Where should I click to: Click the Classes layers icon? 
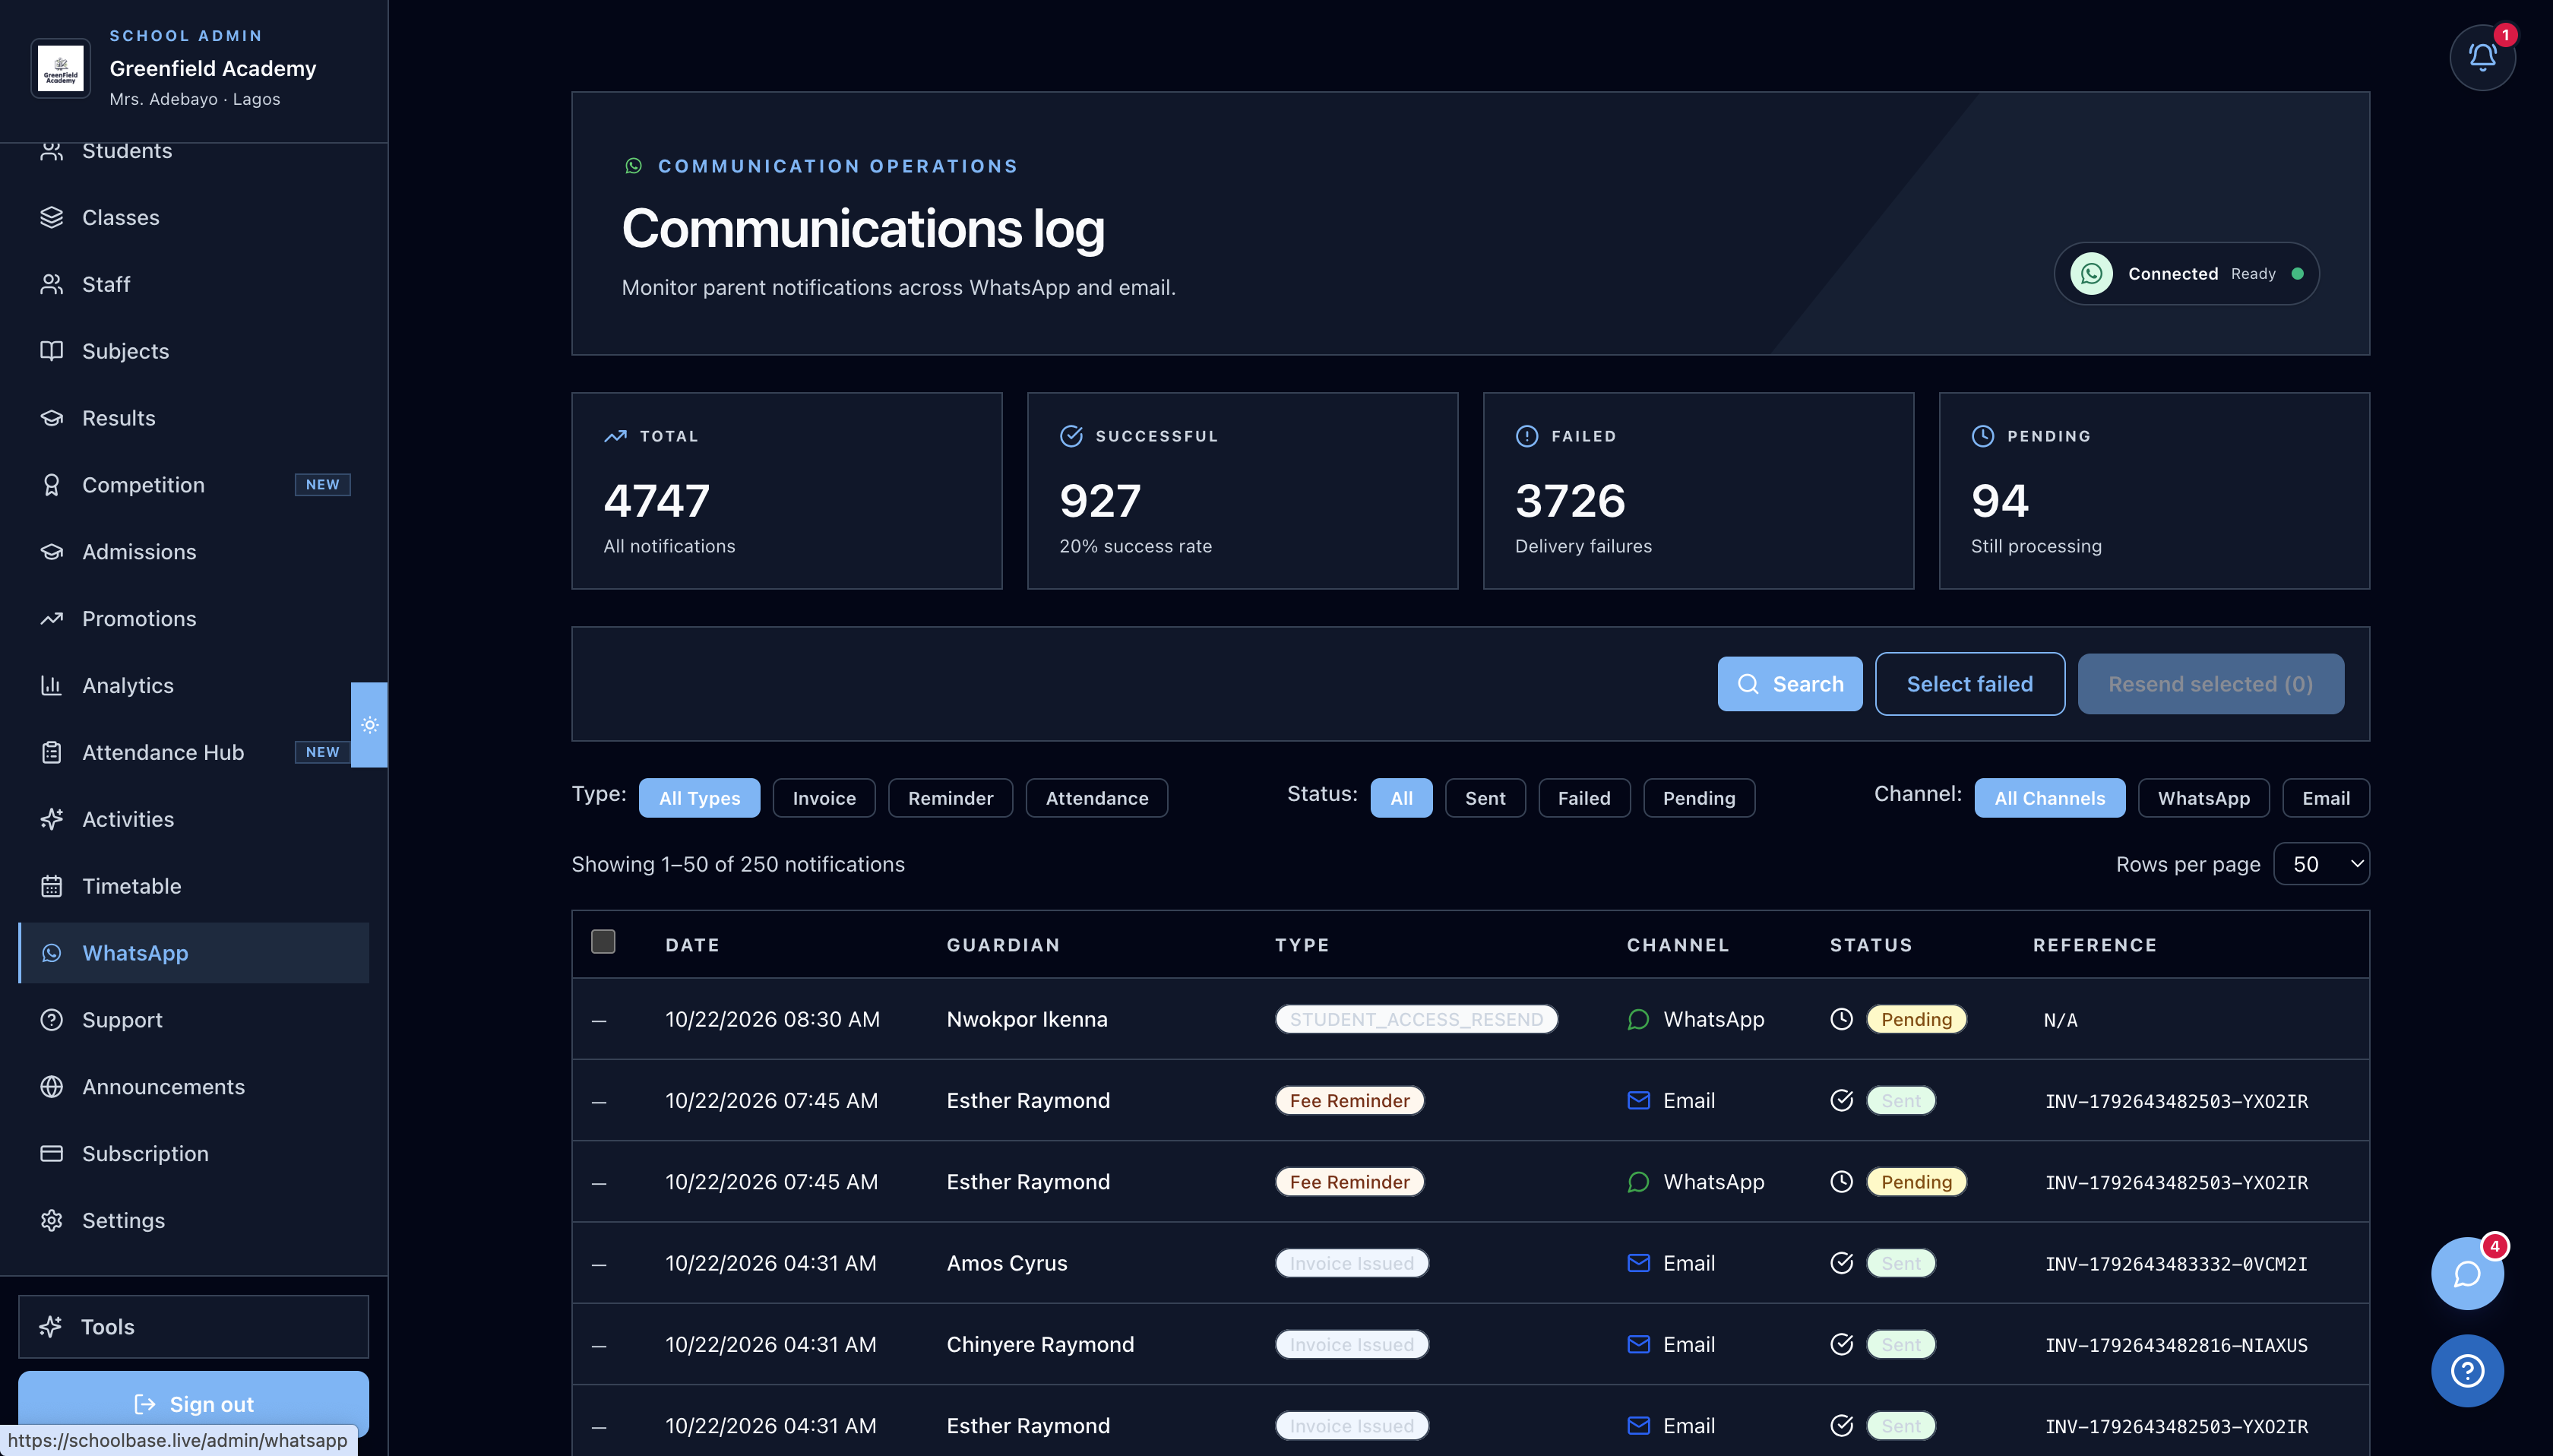[x=51, y=217]
